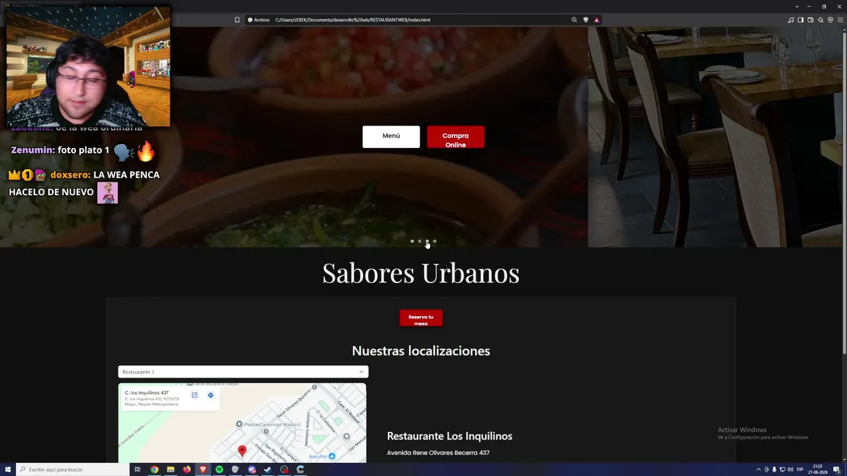The height and width of the screenshot is (476, 847).
Task: Get directions using the blue diamond icon
Action: [210, 395]
